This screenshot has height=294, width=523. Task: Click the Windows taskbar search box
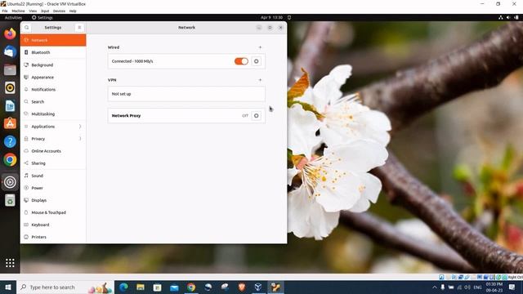pyautogui.click(x=65, y=287)
